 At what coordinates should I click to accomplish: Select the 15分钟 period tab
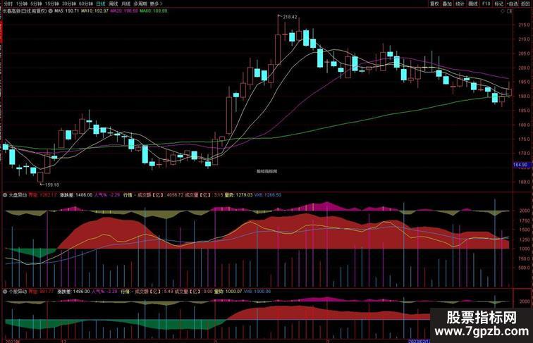51,4
